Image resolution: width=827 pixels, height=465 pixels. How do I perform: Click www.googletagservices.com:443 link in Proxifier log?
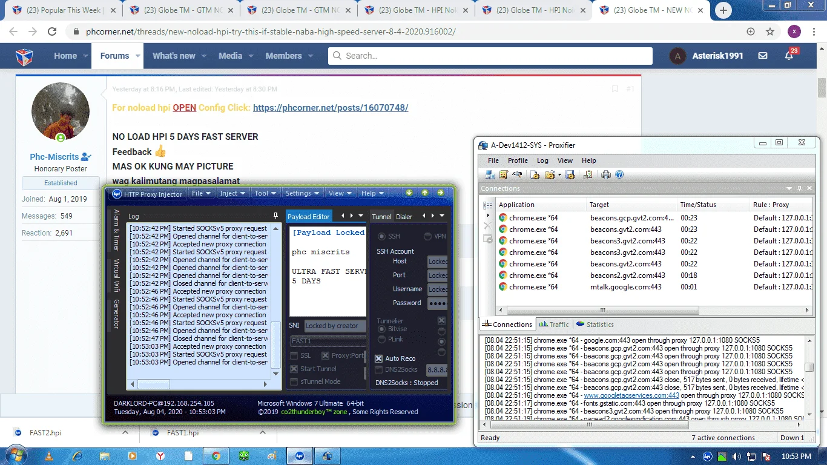click(631, 395)
